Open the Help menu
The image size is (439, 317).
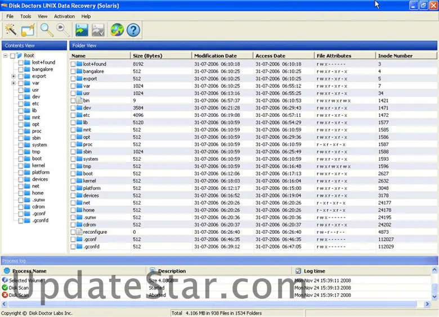tap(86, 16)
